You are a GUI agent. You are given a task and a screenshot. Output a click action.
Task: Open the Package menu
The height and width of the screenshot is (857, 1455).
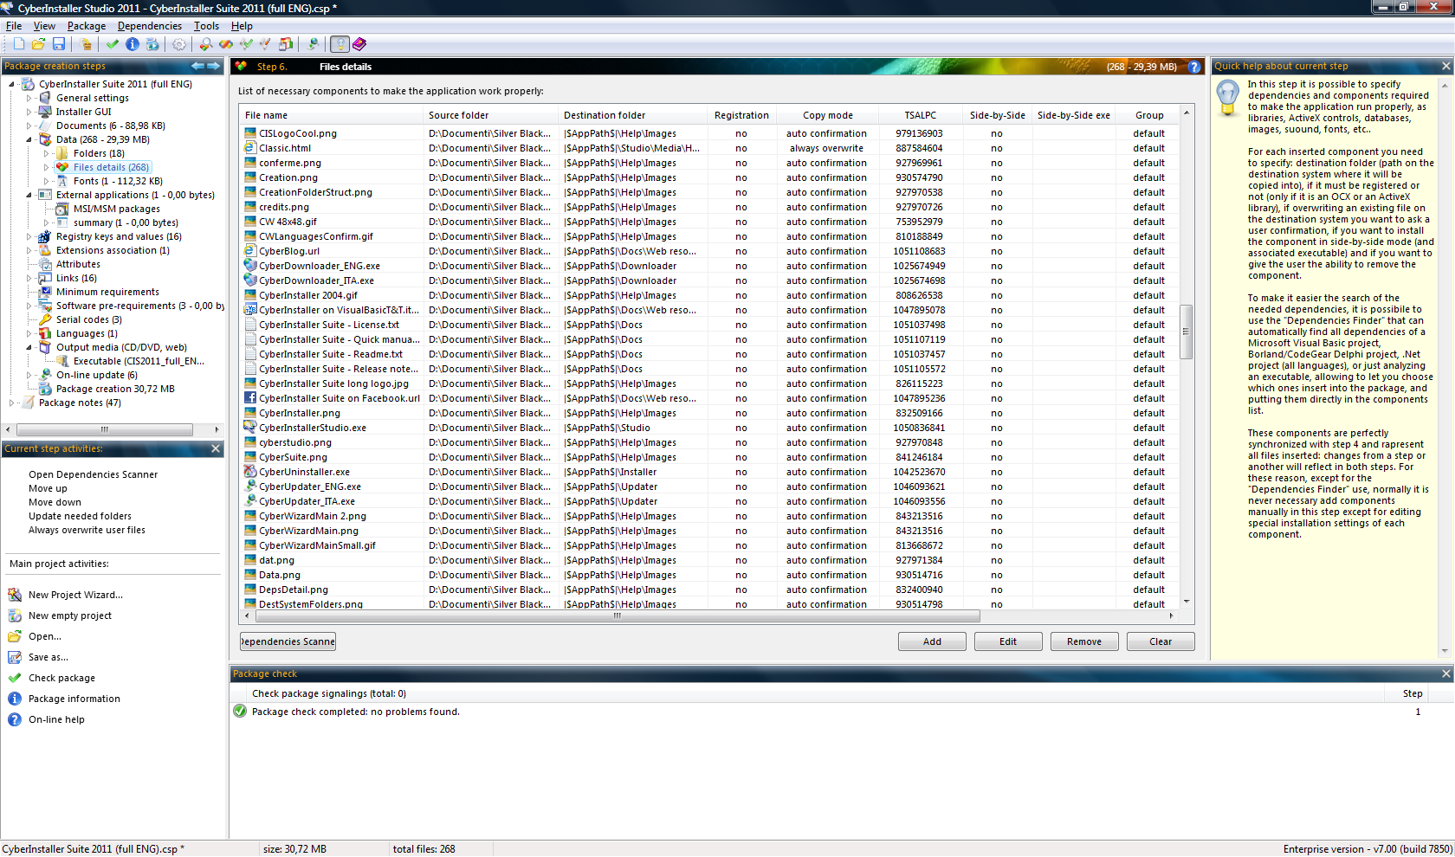tap(87, 26)
